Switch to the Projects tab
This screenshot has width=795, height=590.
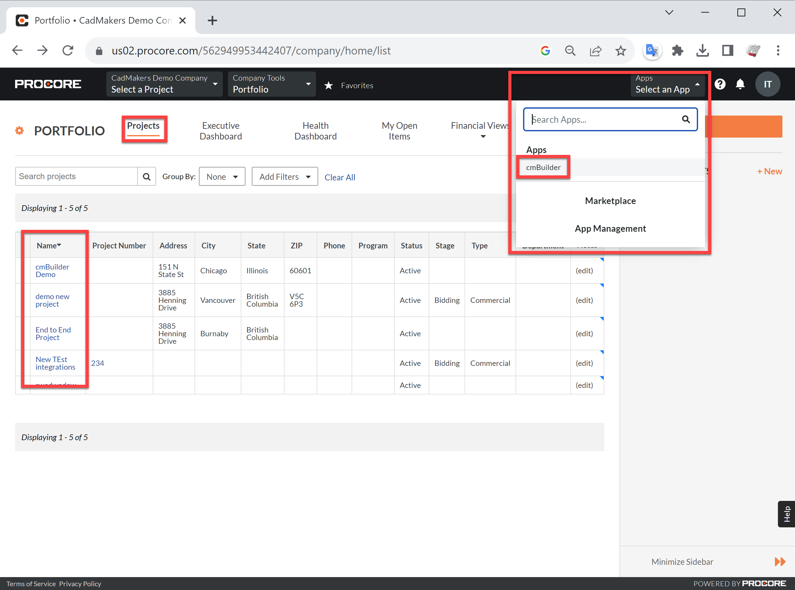143,126
